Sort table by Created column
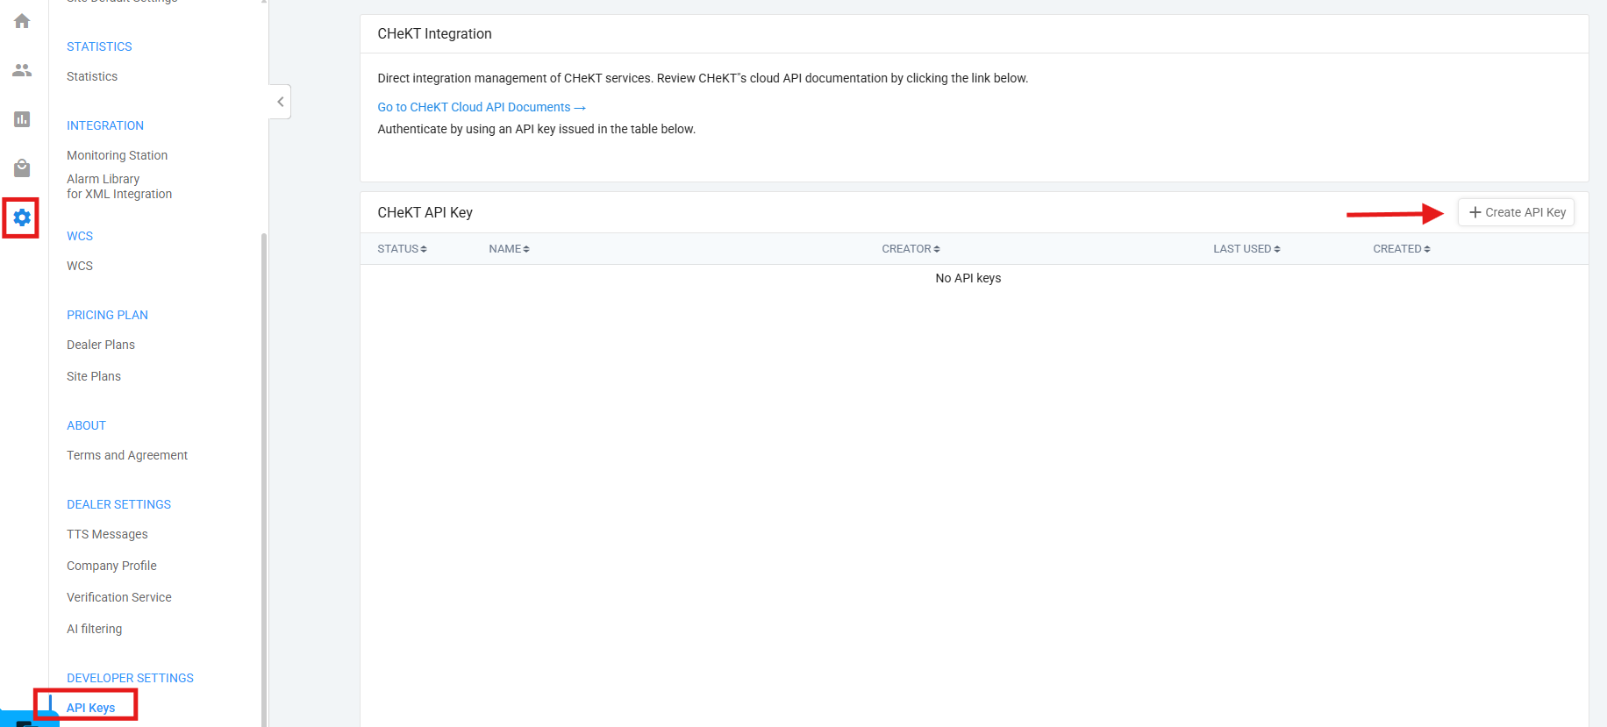Screen dimensions: 1607x727 (1401, 249)
